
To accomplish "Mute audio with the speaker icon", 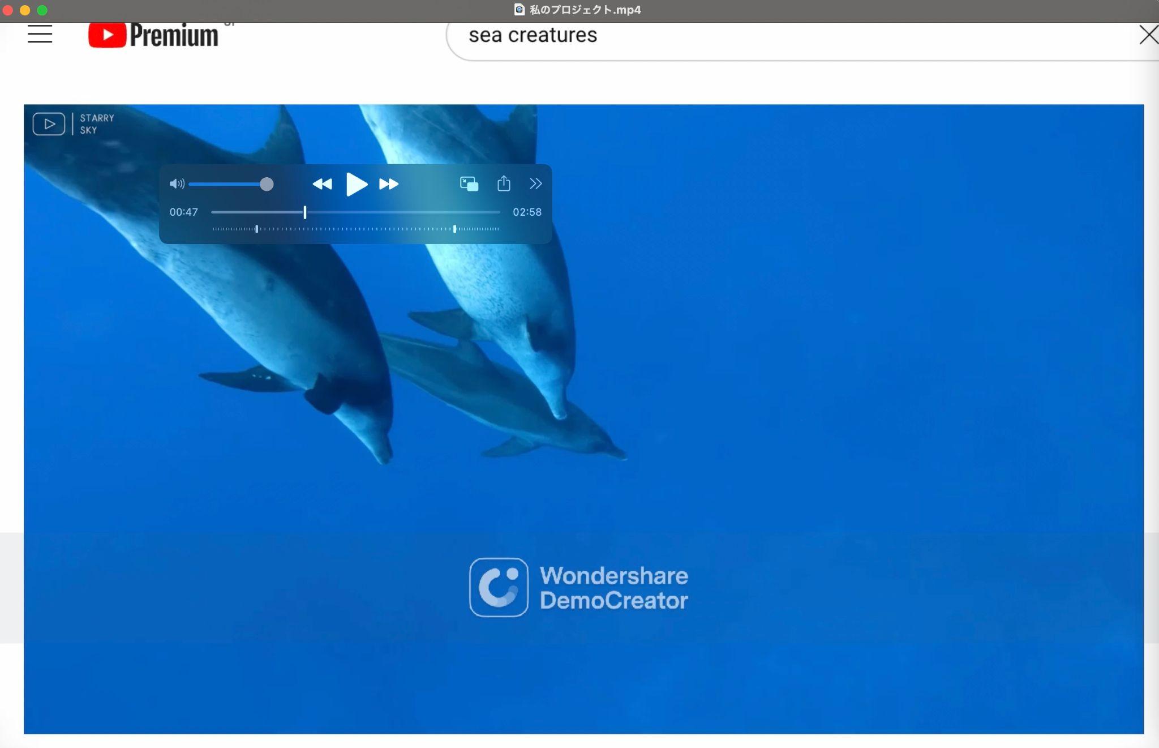I will [x=177, y=183].
